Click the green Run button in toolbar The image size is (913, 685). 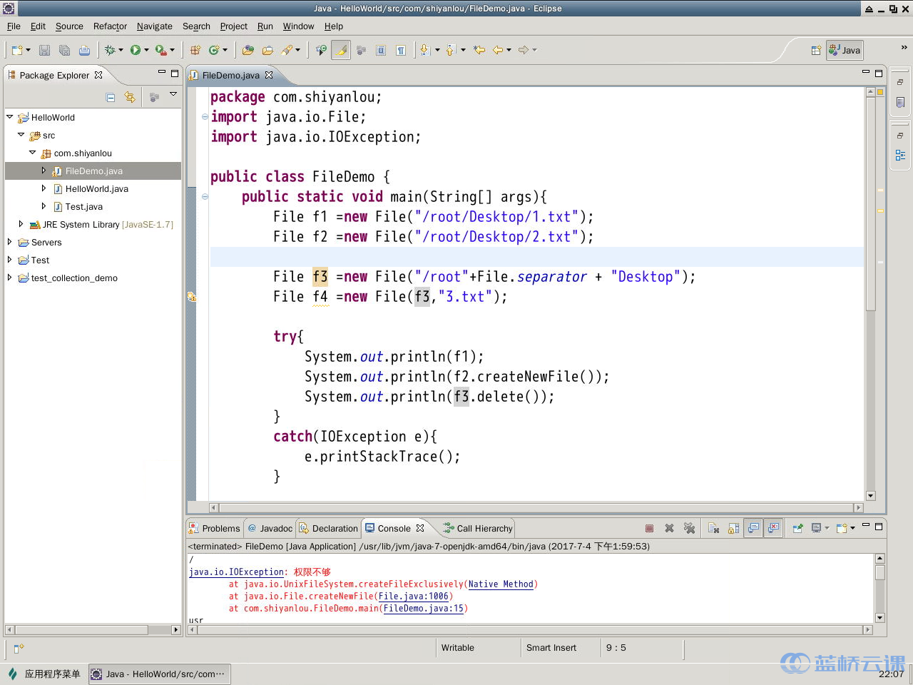point(136,50)
